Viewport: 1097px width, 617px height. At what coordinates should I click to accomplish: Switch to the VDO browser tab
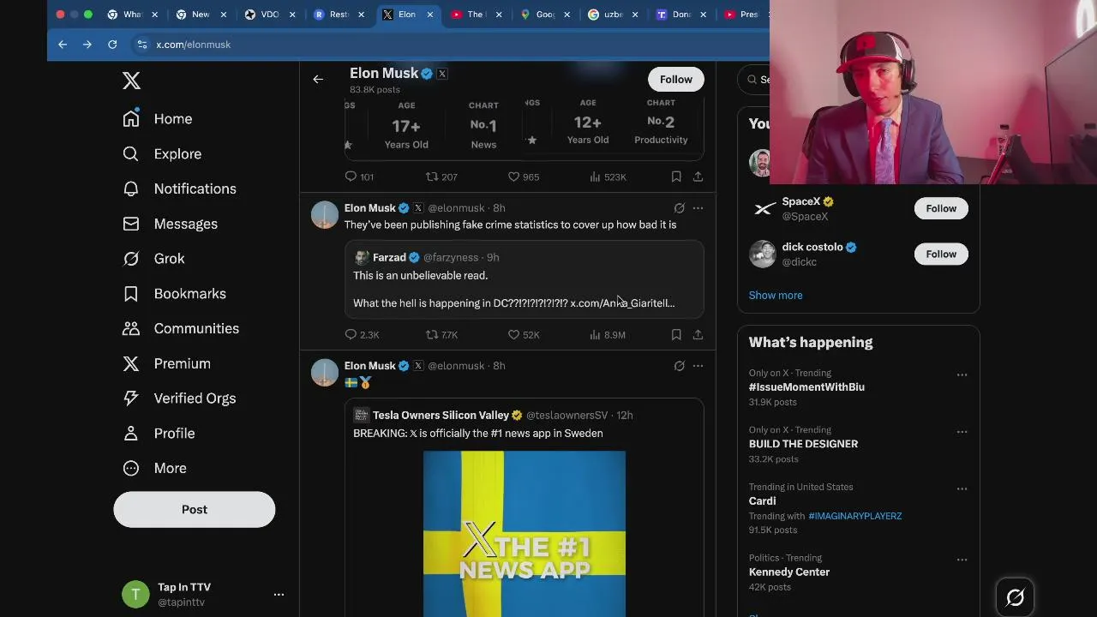click(269, 15)
